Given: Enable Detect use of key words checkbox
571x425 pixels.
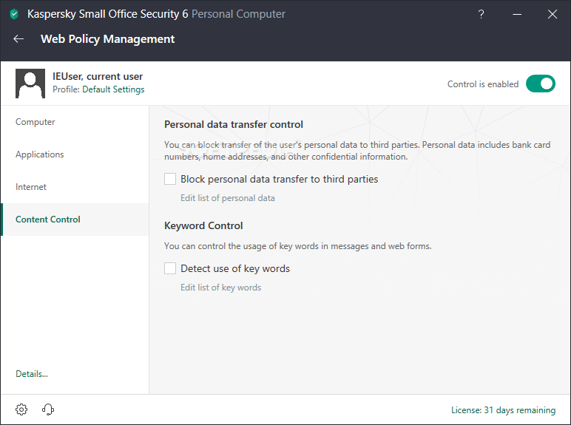Looking at the screenshot, I should pos(170,268).
